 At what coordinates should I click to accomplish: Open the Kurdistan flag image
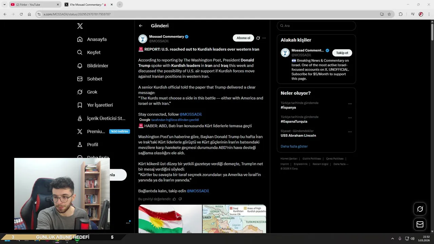click(170, 219)
